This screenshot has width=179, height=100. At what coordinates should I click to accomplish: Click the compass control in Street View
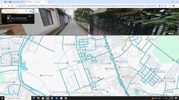click(x=176, y=24)
